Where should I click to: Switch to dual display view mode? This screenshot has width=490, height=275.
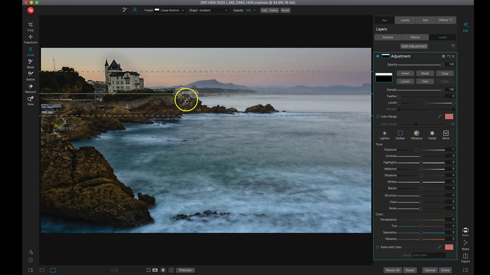tap(42, 270)
